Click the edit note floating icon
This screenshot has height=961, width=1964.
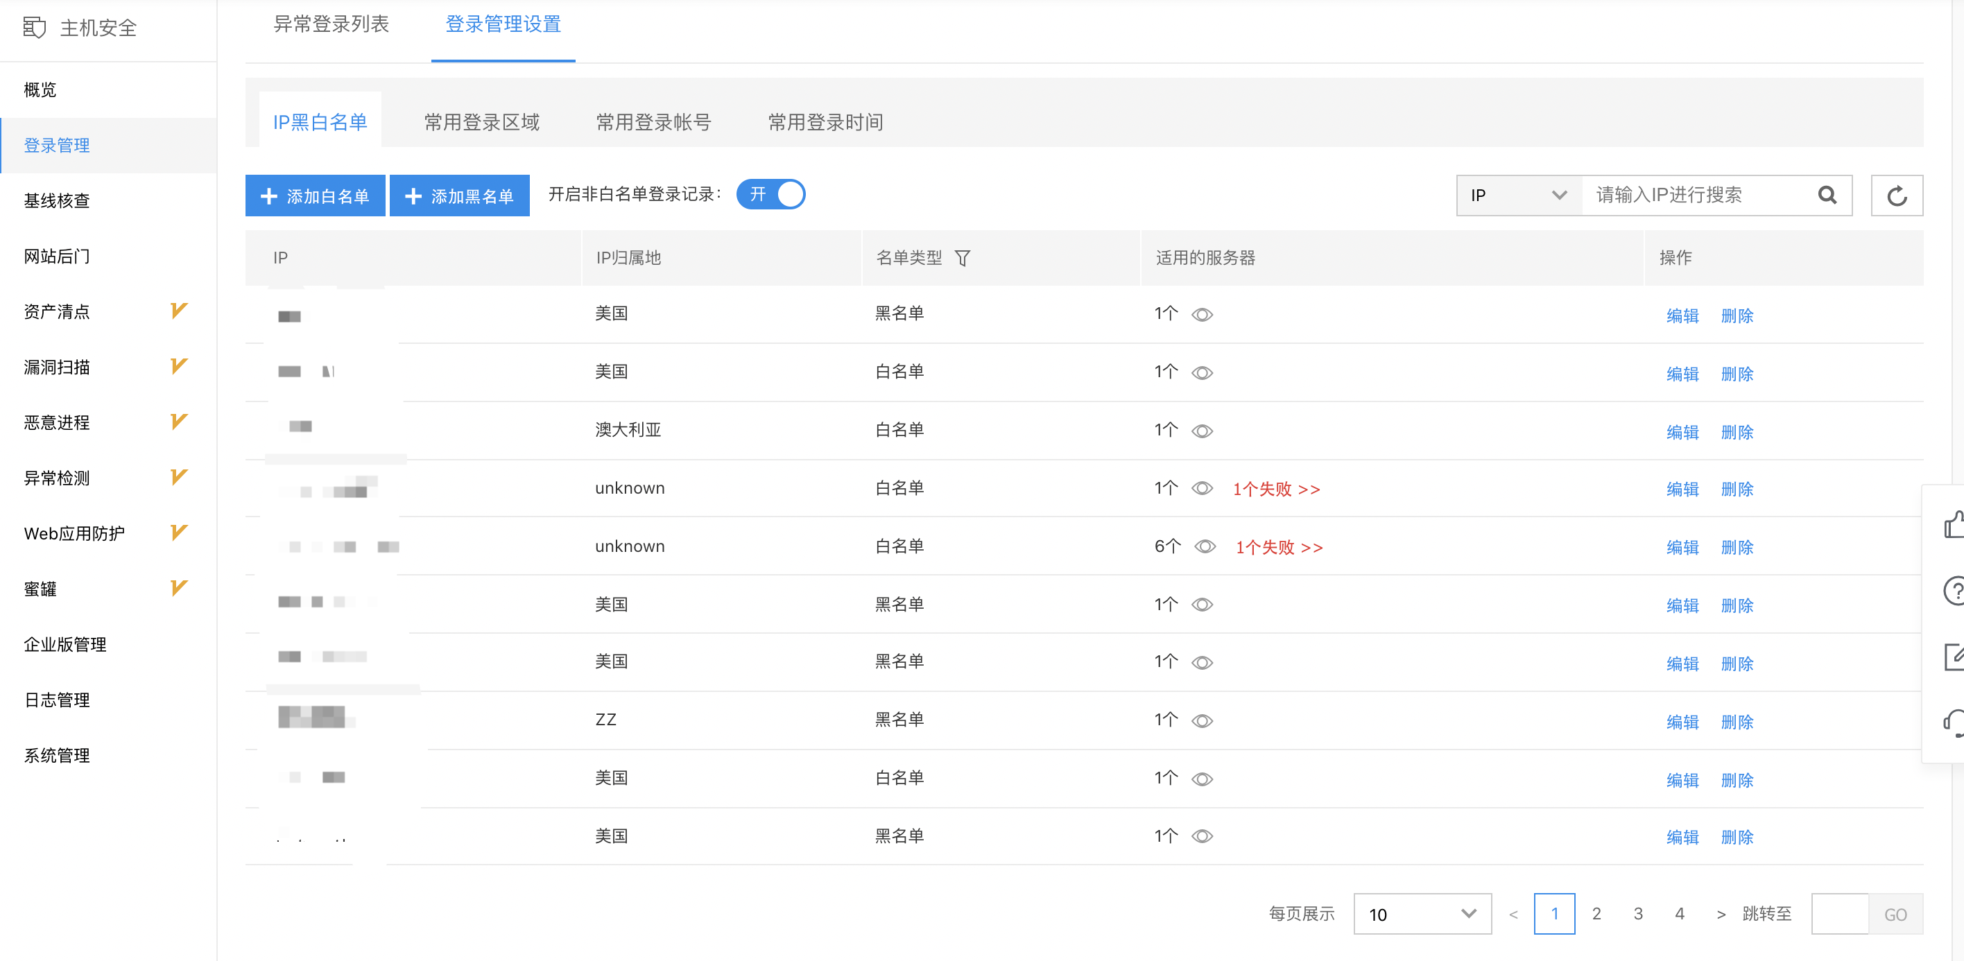1954,656
